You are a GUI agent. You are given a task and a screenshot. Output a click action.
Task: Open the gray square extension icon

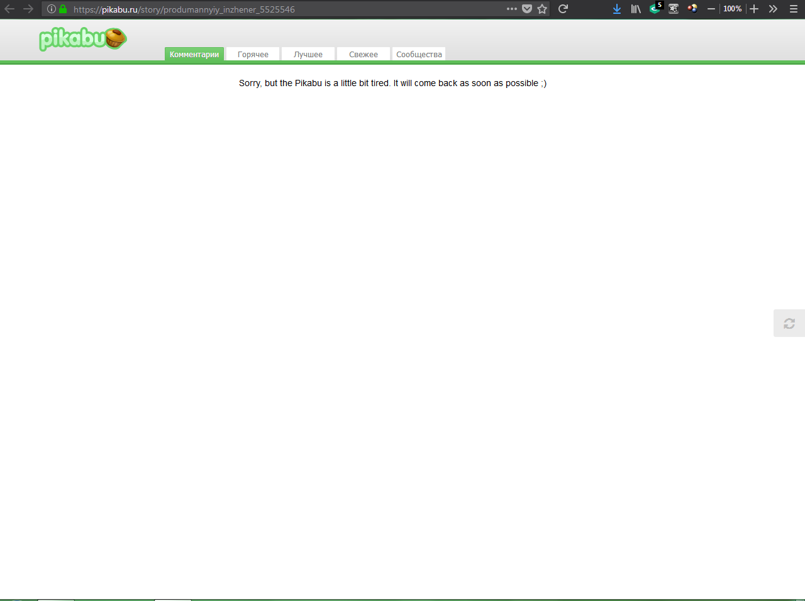tap(674, 9)
